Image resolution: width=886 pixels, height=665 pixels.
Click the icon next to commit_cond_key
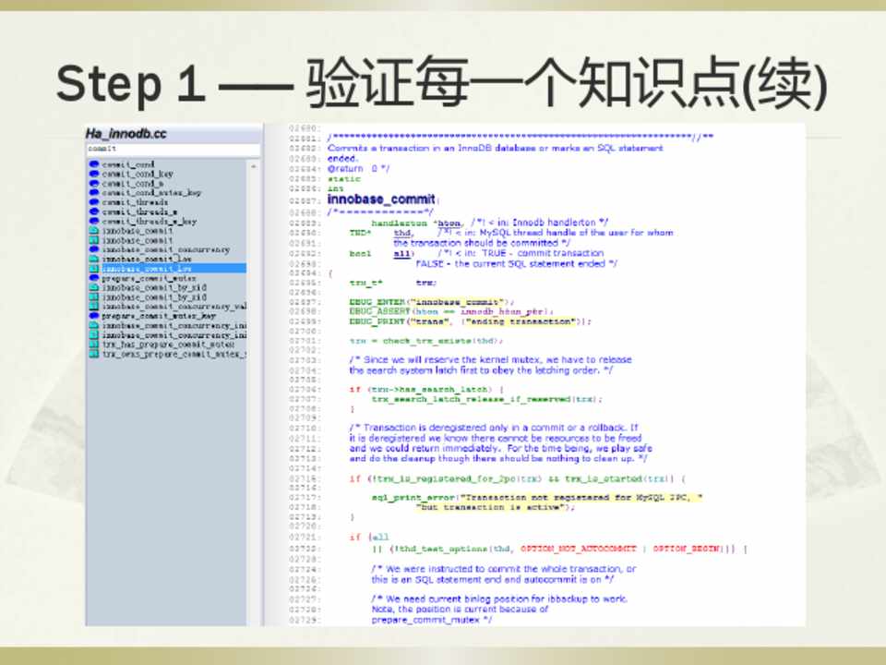pyautogui.click(x=93, y=174)
